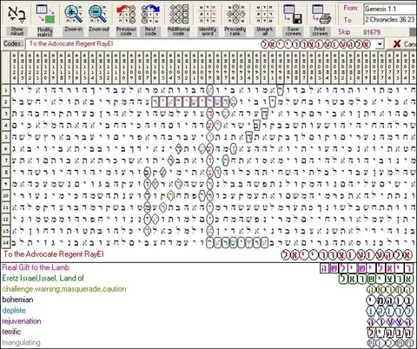Open the Codes dropdown arrow
This screenshot has height=349, width=417.
pos(380,44)
